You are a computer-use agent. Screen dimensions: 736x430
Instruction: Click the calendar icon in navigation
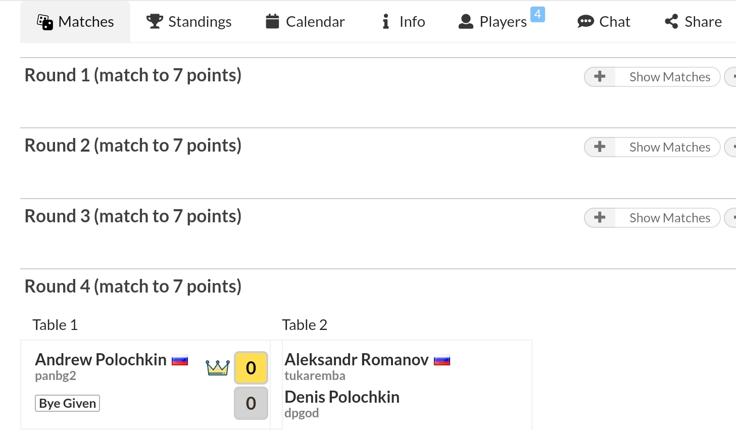(272, 21)
